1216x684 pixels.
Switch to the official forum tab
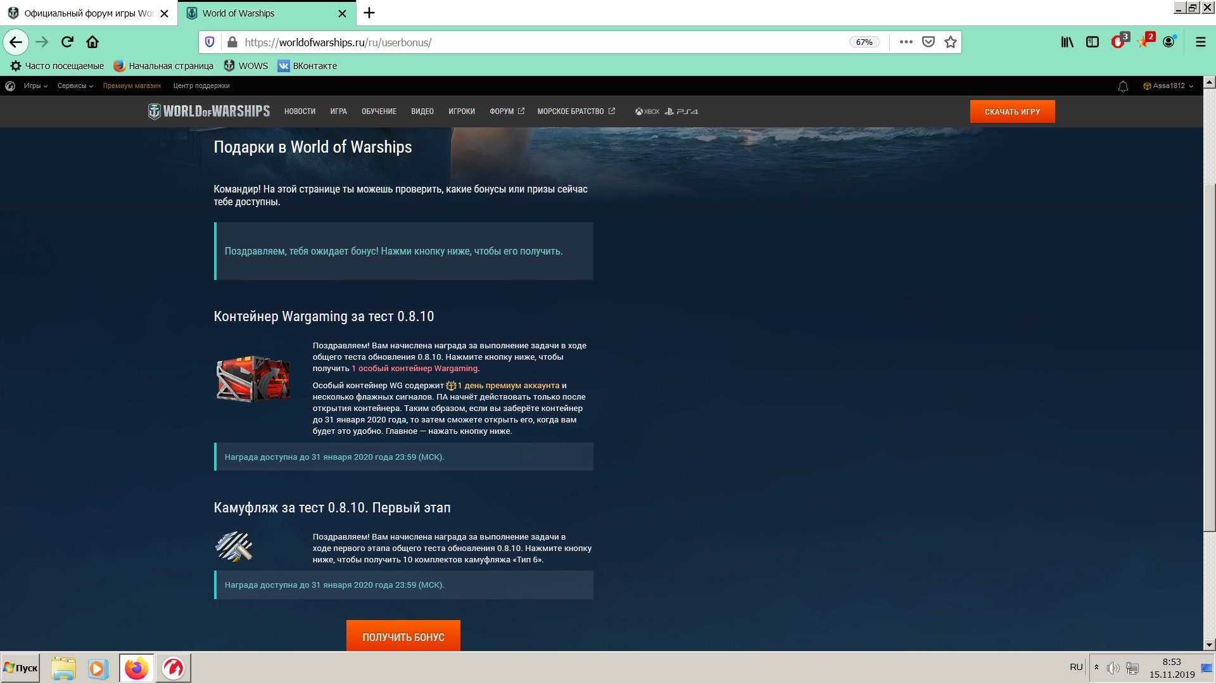coord(89,13)
